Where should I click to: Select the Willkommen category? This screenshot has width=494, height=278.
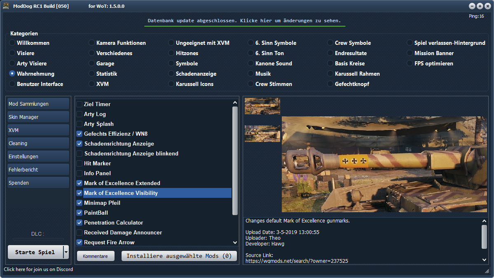(x=12, y=43)
